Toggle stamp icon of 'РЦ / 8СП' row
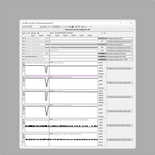The width and height of the screenshot is (155, 155). pos(24,56)
